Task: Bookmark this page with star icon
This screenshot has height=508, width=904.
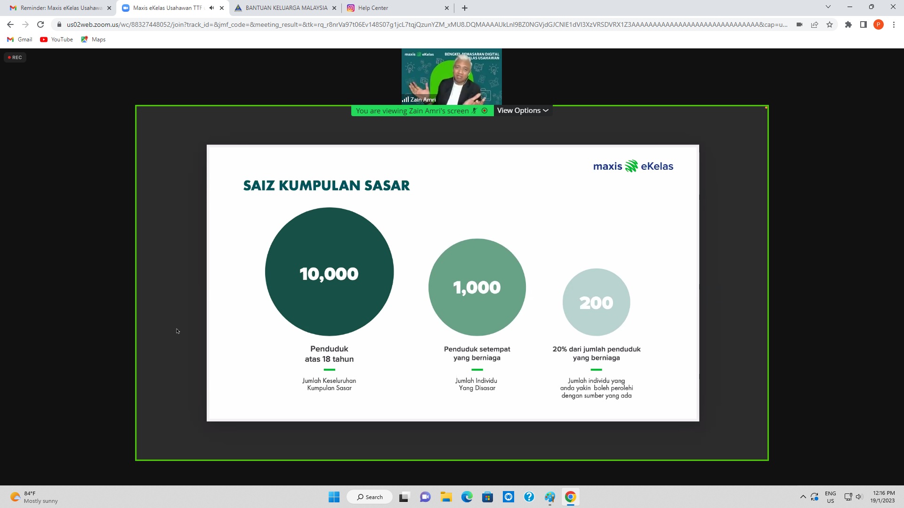Action: click(x=830, y=24)
